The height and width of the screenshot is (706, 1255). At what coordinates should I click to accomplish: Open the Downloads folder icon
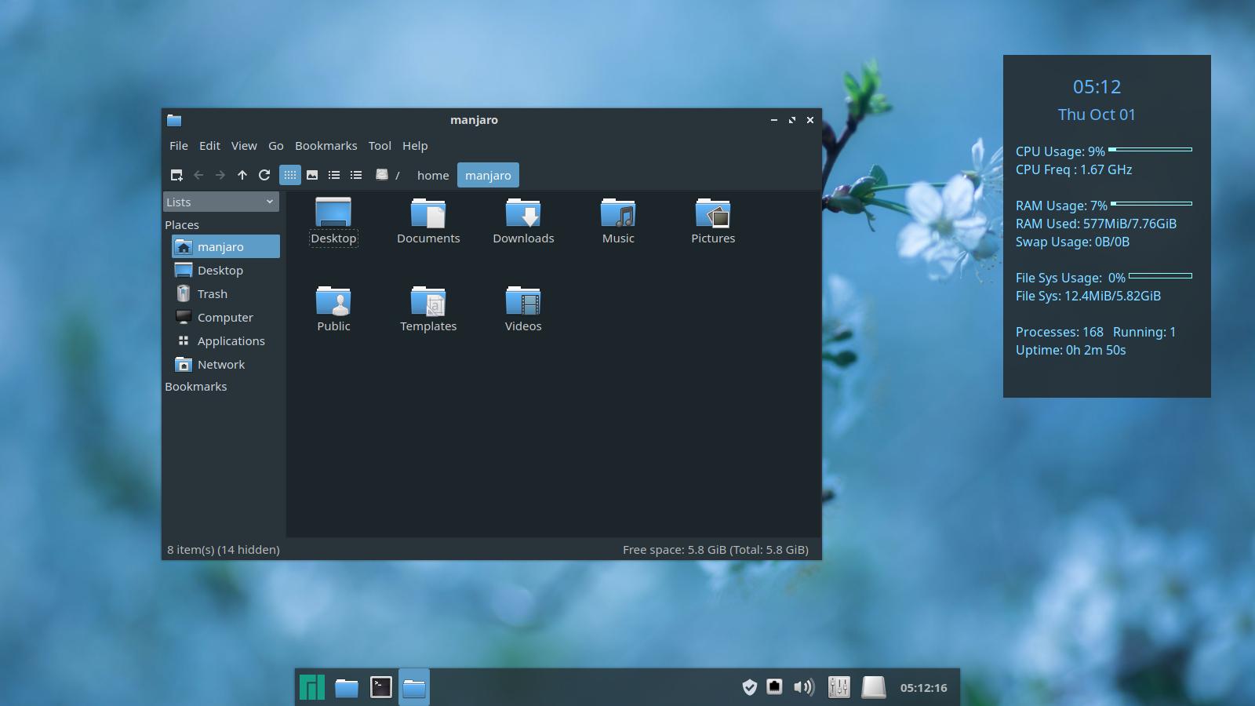pos(523,214)
